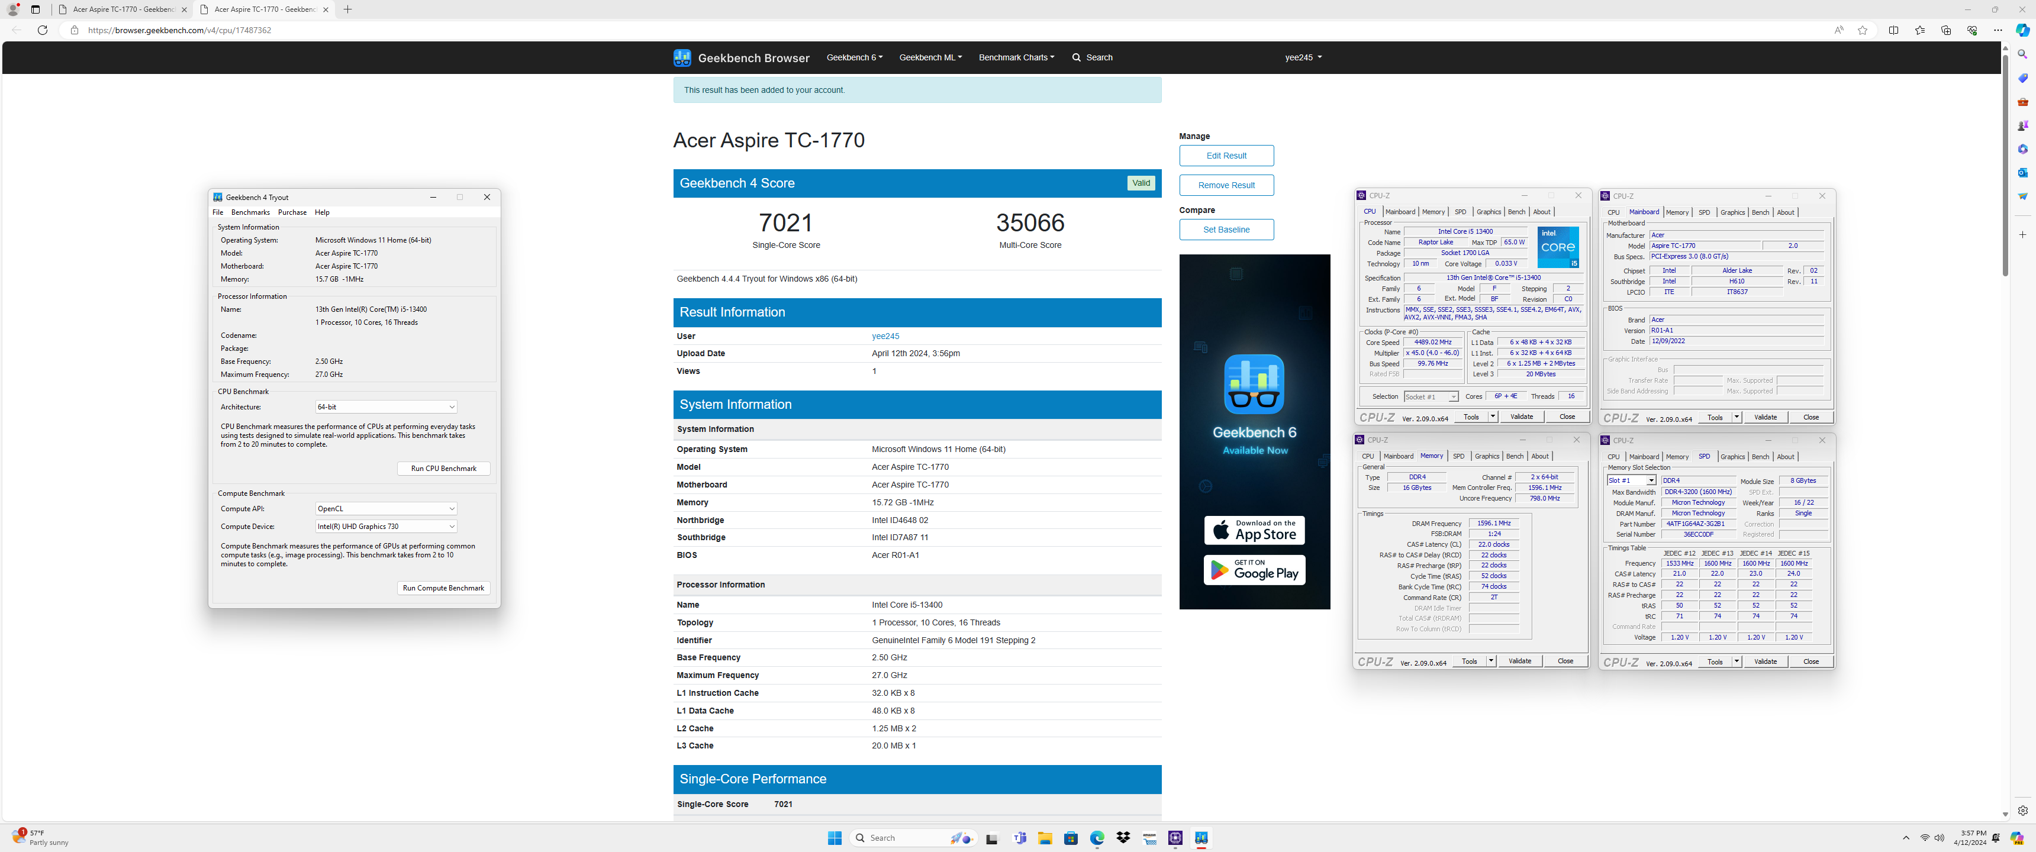The height and width of the screenshot is (852, 2036).
Task: Click Get it on Google Play badge
Action: click(1254, 570)
